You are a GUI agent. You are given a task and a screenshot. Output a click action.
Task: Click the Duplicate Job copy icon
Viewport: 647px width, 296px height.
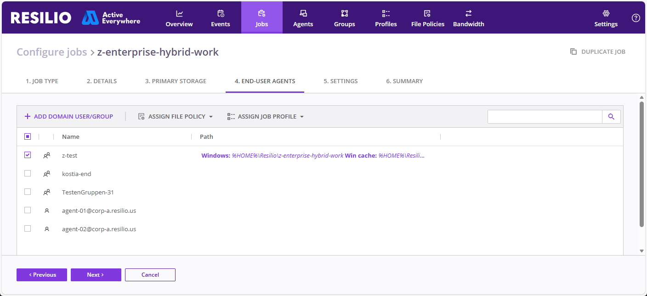click(x=573, y=51)
